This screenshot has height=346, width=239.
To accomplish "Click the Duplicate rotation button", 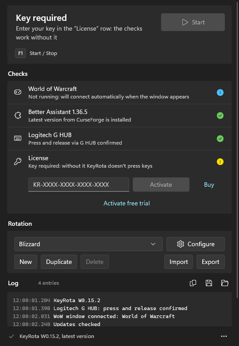I will click(59, 262).
